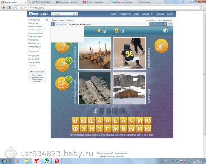Pick the letter tile Ф
The width and height of the screenshot is (206, 164).
76,129
